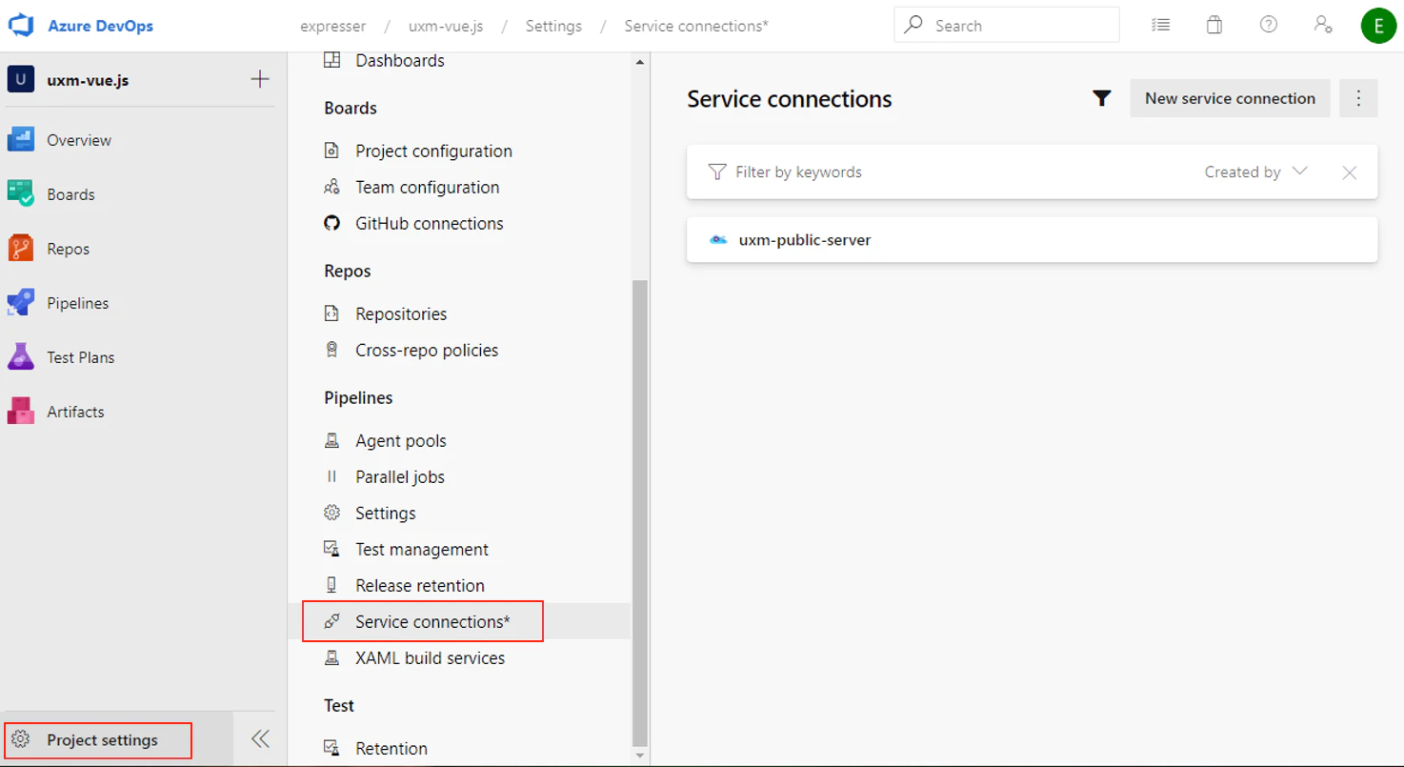
Task: Go to uxm-vue.js in the breadcrumb
Action: 446,26
